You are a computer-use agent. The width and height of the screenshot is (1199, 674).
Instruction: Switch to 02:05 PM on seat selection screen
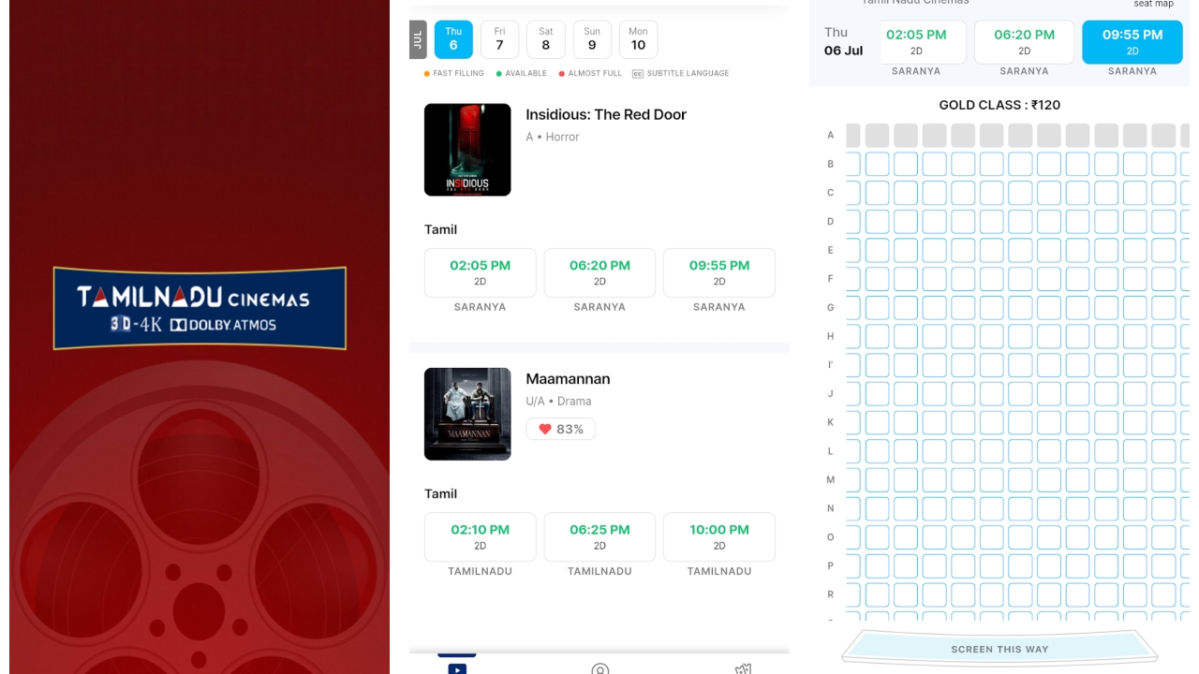pyautogui.click(x=916, y=42)
